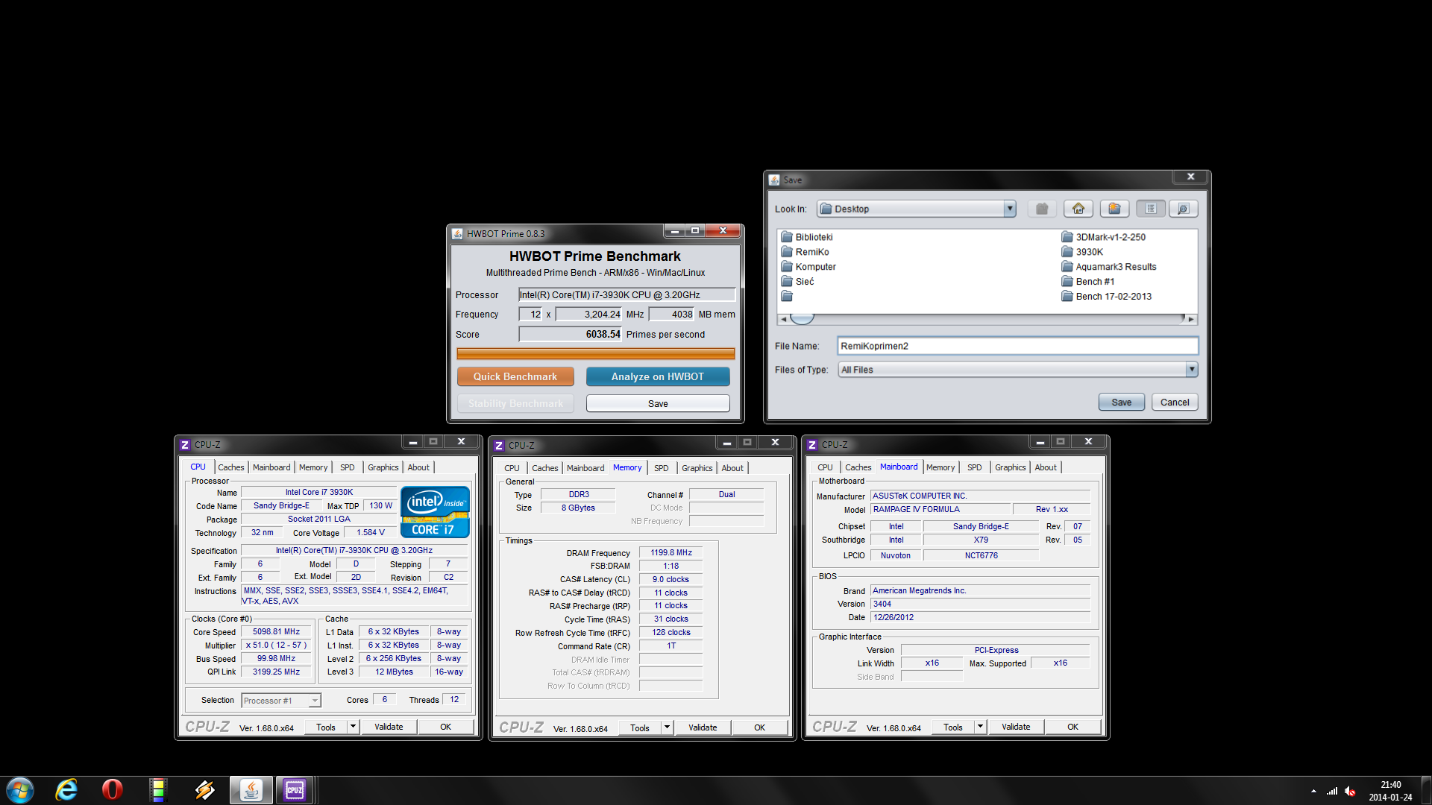Click the DRAM Frequency value 1199.8 MHz
Screen dimensions: 1432x805
(671, 552)
